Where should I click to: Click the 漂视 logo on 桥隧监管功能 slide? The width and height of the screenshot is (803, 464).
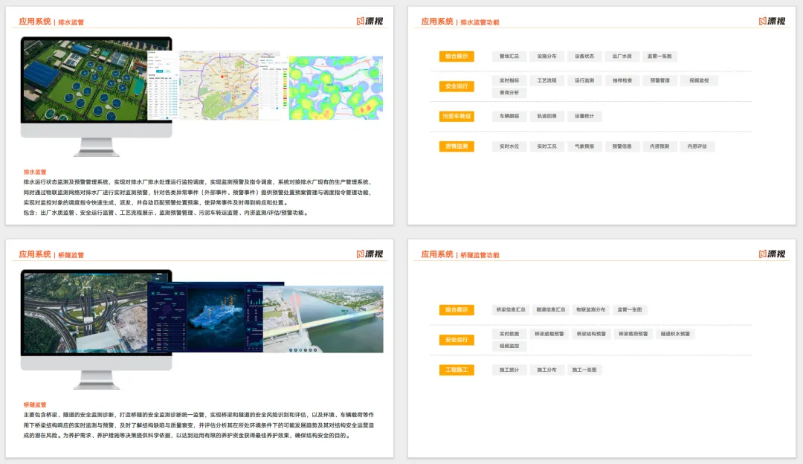click(x=772, y=254)
